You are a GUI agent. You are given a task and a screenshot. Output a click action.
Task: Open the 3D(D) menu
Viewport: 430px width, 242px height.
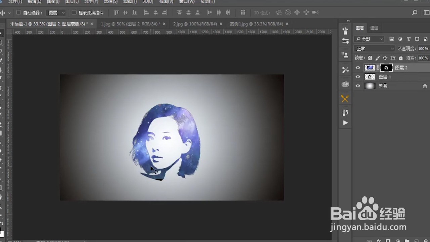click(147, 2)
